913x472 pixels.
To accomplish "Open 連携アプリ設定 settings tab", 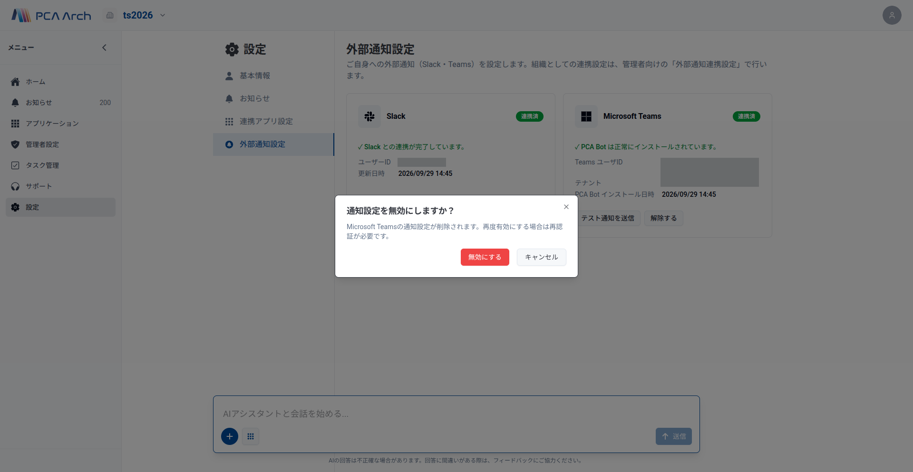I will point(273,122).
